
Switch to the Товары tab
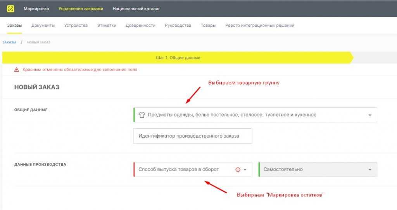(208, 26)
